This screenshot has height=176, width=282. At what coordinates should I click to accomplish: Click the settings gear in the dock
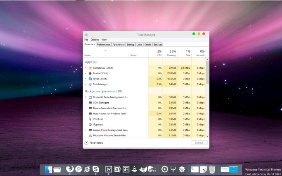[x=182, y=169]
